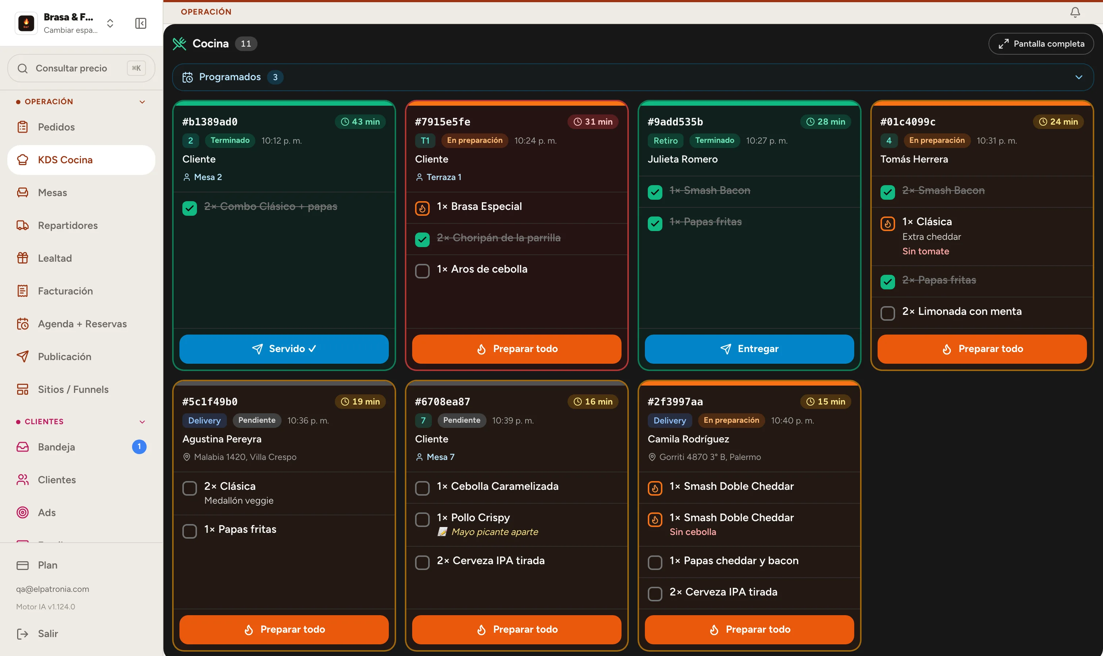Screen dimensions: 1103x656
Task: Open Bandeja with 1 unread badge
Action: coord(81,447)
